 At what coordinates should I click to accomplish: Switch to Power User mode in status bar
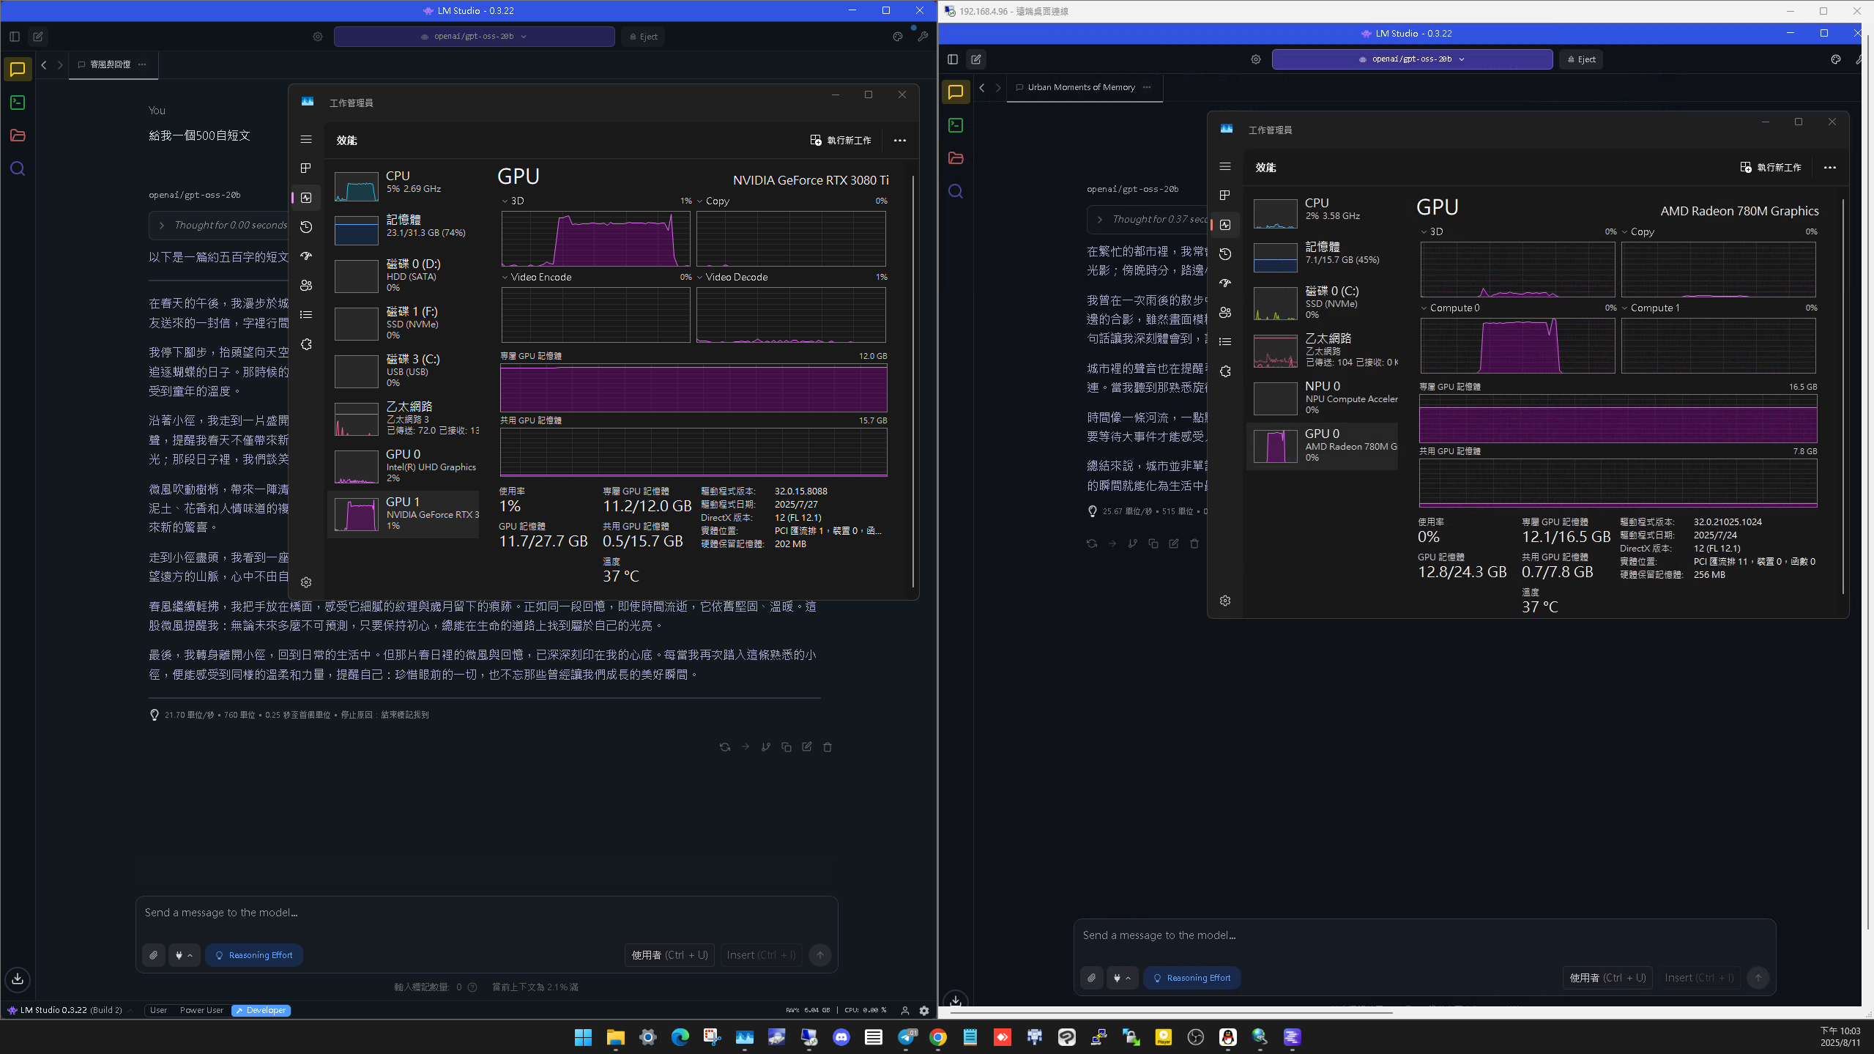pos(201,1010)
